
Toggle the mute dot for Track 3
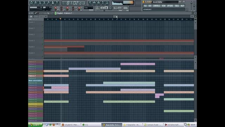click(43, 38)
